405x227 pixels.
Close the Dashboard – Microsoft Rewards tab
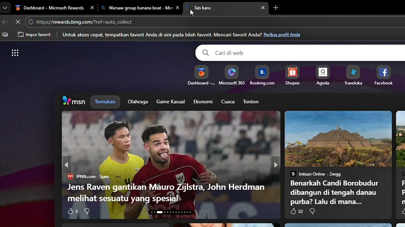[92, 8]
